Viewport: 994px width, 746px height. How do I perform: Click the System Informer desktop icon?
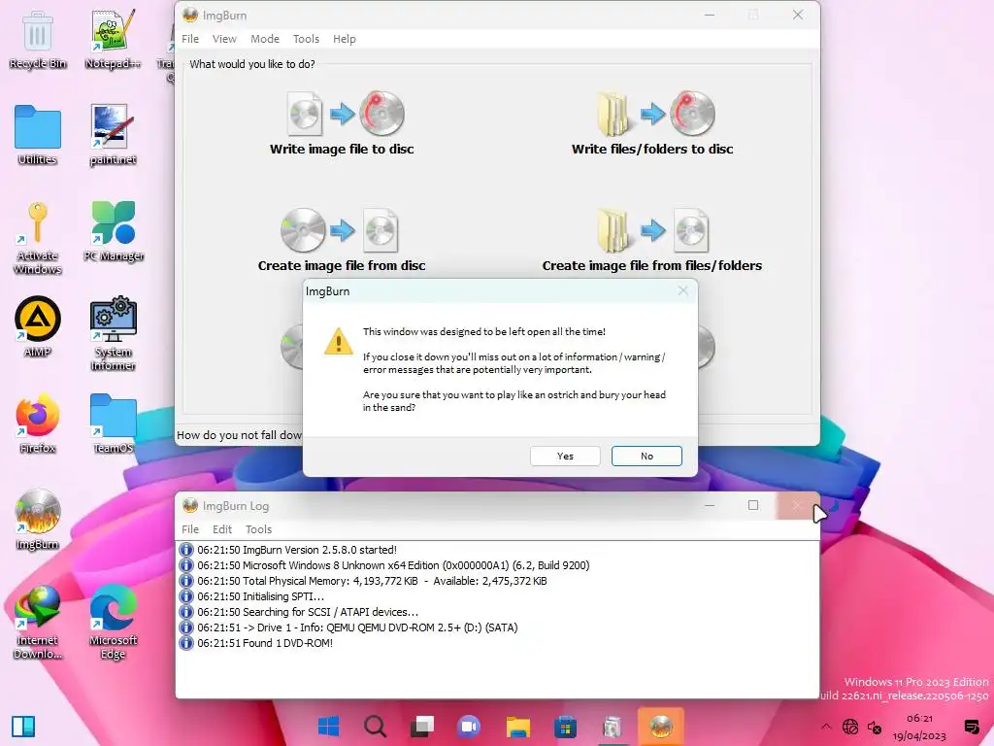point(113,334)
